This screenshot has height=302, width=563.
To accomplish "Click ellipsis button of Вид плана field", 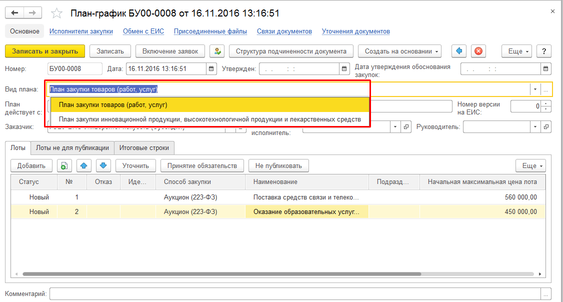I will pos(546,89).
